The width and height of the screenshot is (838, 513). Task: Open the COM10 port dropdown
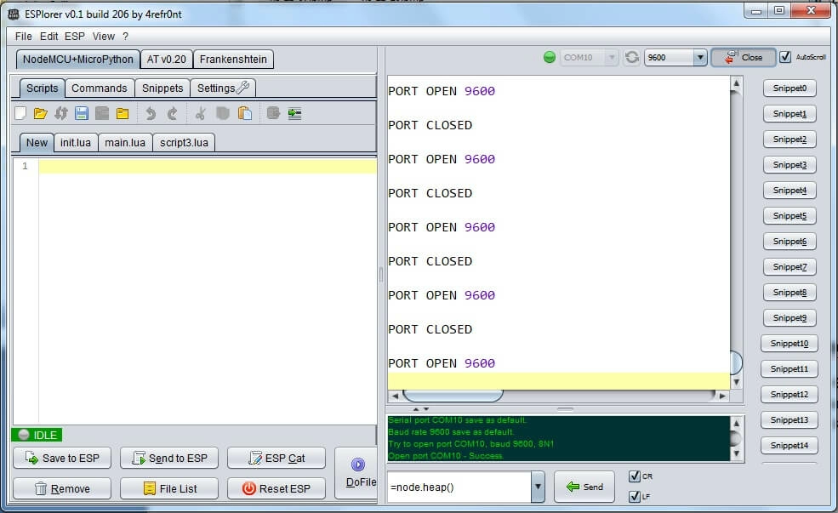point(610,58)
